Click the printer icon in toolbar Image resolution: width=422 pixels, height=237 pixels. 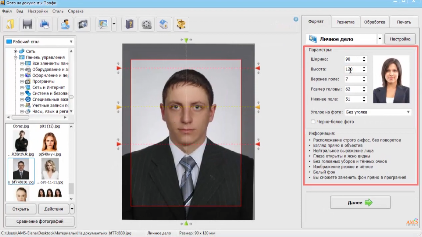click(44, 24)
